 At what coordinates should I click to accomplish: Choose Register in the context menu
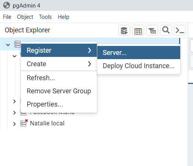click(59, 50)
